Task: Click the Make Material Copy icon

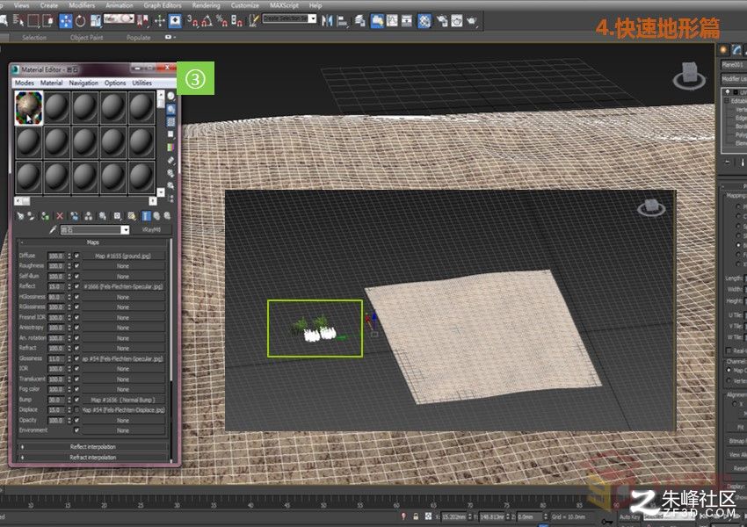Action: click(75, 216)
